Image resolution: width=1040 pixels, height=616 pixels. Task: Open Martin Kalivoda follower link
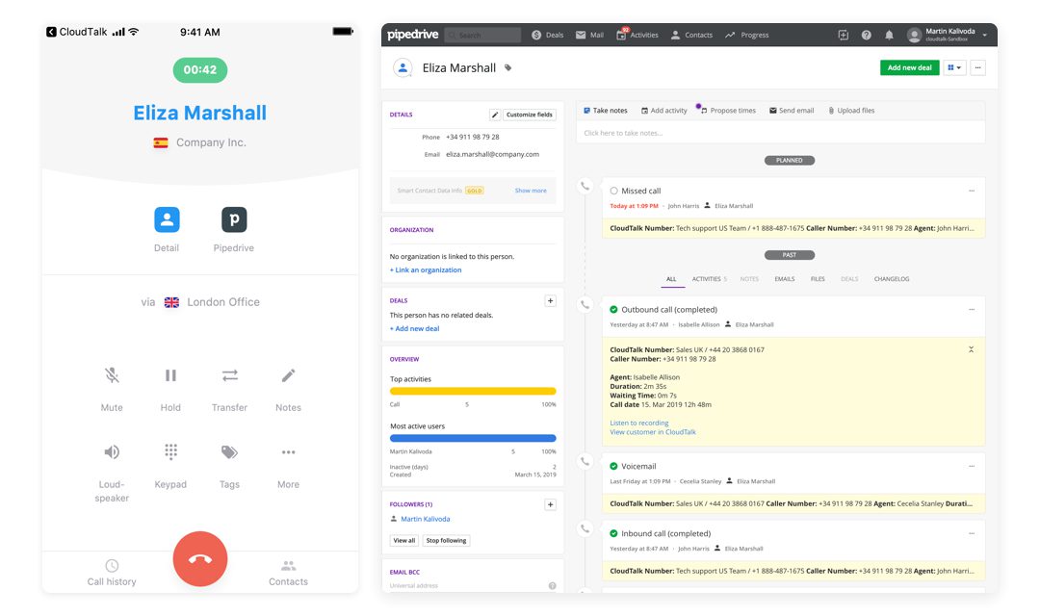(x=426, y=519)
